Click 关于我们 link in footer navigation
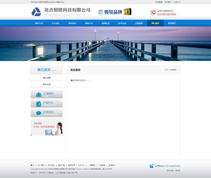This screenshot has width=211, height=178. pos(41,165)
